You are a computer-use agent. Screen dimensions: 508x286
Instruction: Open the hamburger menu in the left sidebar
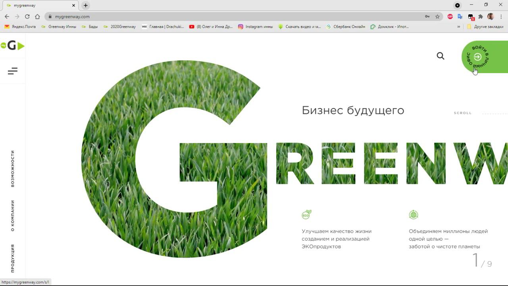coord(13,71)
